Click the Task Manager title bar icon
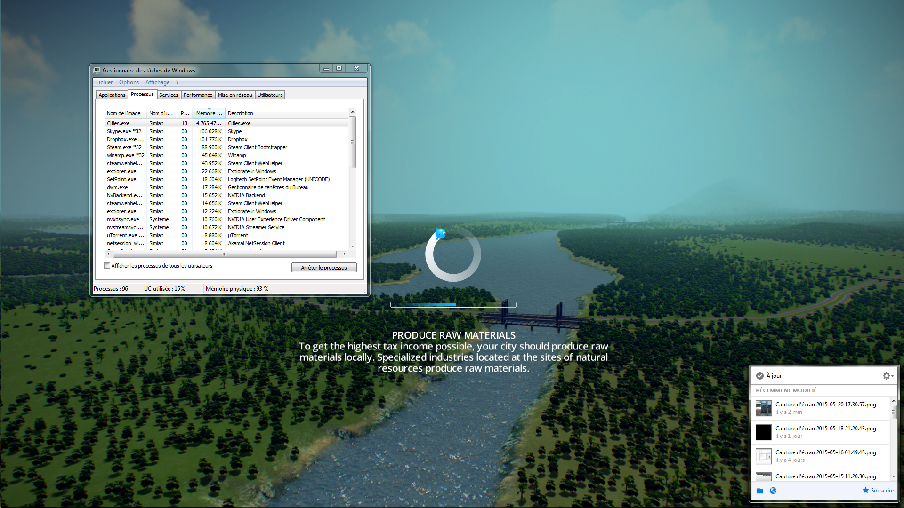Image resolution: width=904 pixels, height=508 pixels. (x=97, y=70)
